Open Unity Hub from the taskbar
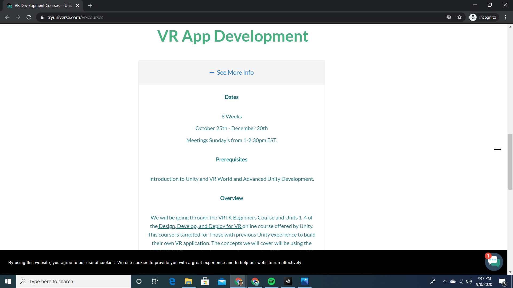Image resolution: width=513 pixels, height=288 pixels. (x=288, y=281)
